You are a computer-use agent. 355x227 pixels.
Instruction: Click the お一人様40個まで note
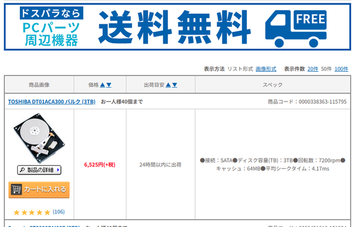click(121, 102)
